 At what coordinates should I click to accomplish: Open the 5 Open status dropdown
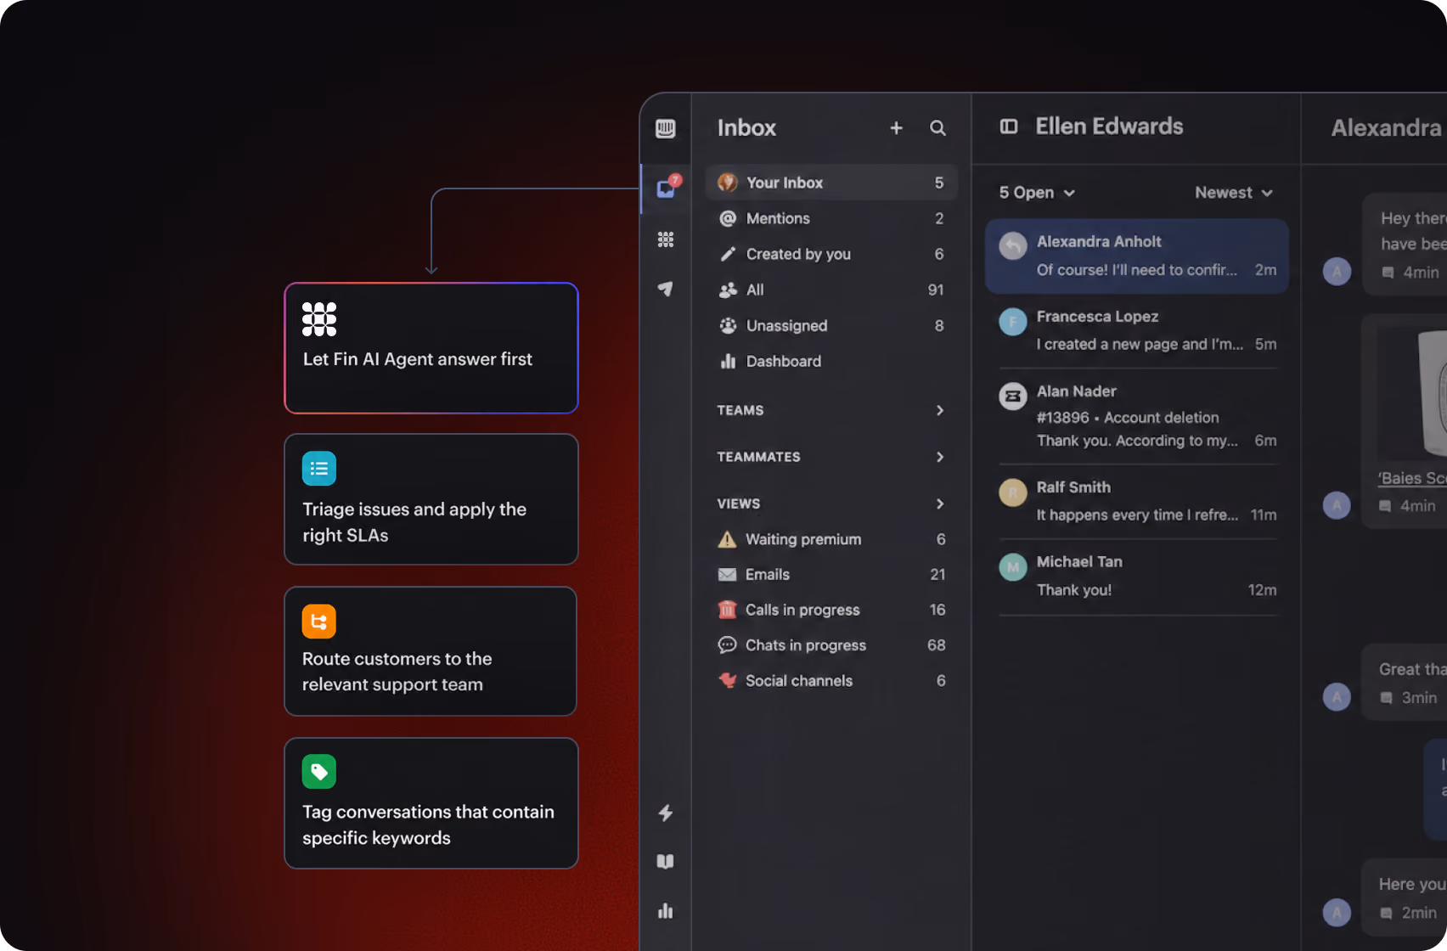[1037, 193]
